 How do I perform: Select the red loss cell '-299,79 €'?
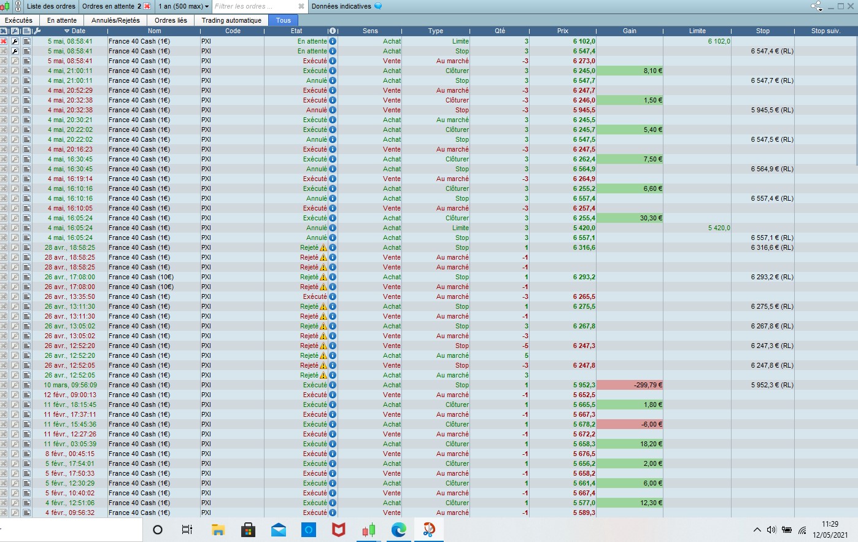click(x=630, y=385)
